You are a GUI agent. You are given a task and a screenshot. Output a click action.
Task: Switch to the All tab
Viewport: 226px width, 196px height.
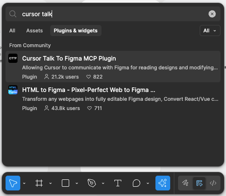tap(12, 31)
